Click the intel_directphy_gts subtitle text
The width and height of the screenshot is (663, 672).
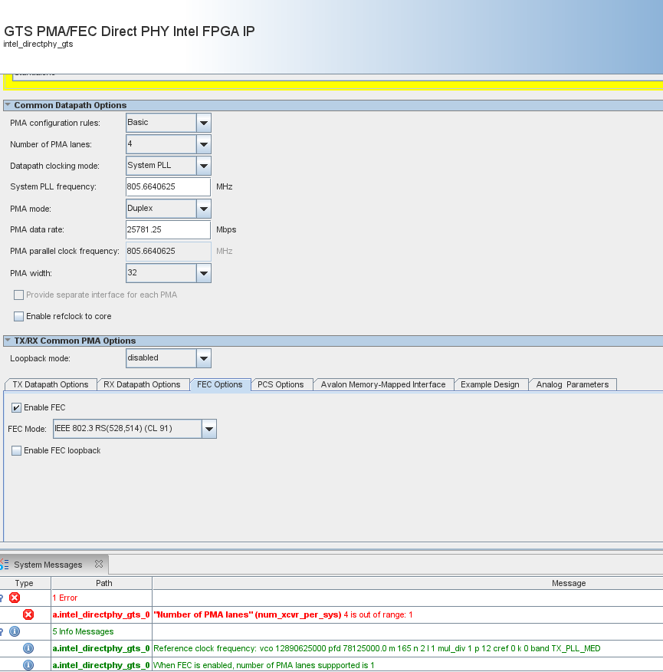tap(38, 44)
